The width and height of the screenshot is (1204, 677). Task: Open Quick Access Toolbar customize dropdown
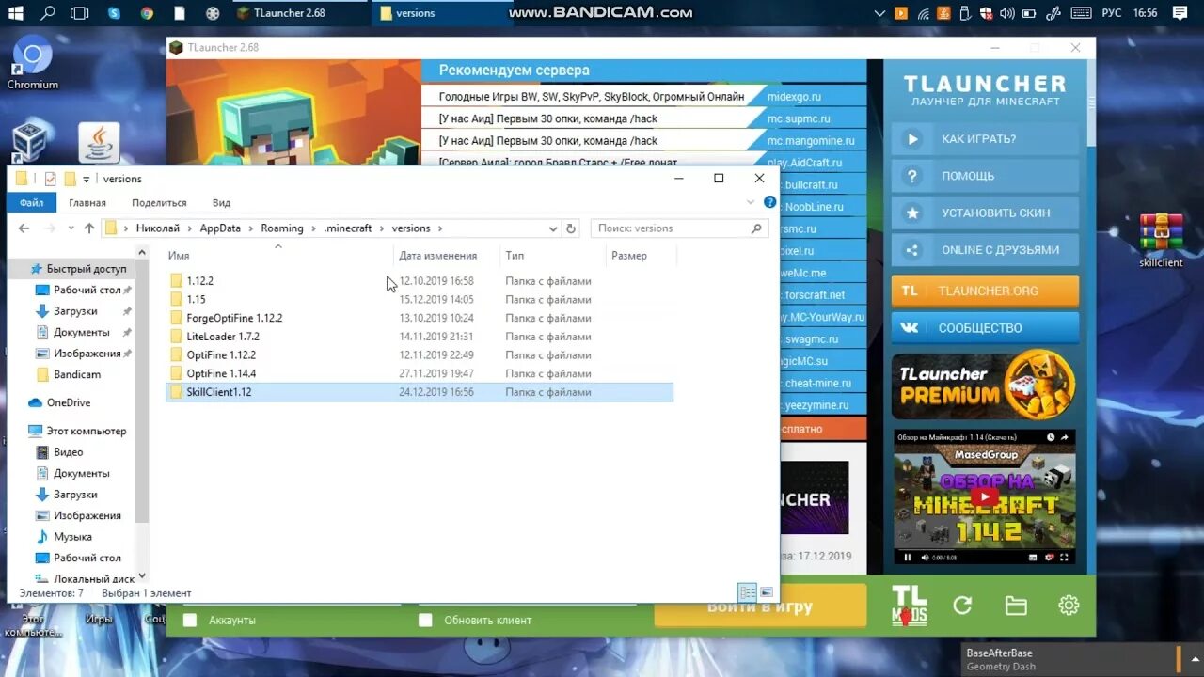click(87, 180)
